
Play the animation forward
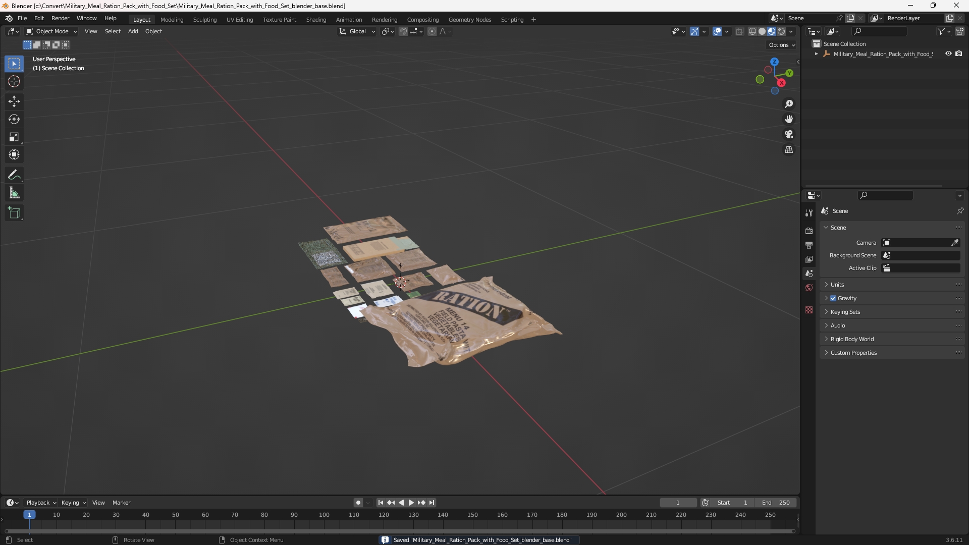[x=411, y=503]
